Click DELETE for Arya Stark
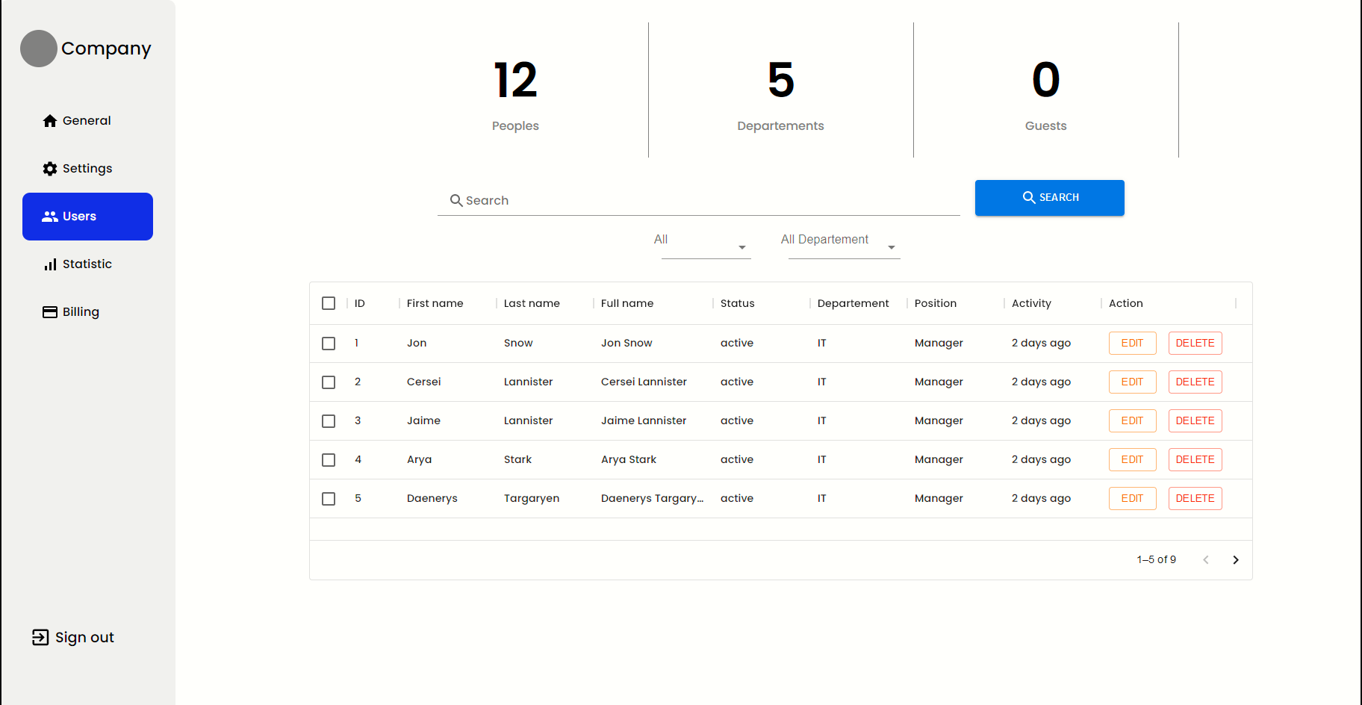This screenshot has height=705, width=1362. click(1195, 460)
